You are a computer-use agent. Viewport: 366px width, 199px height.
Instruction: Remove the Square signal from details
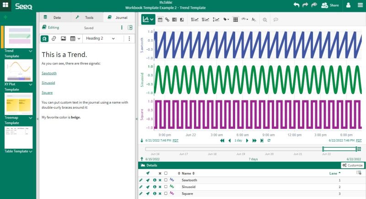coord(160,194)
